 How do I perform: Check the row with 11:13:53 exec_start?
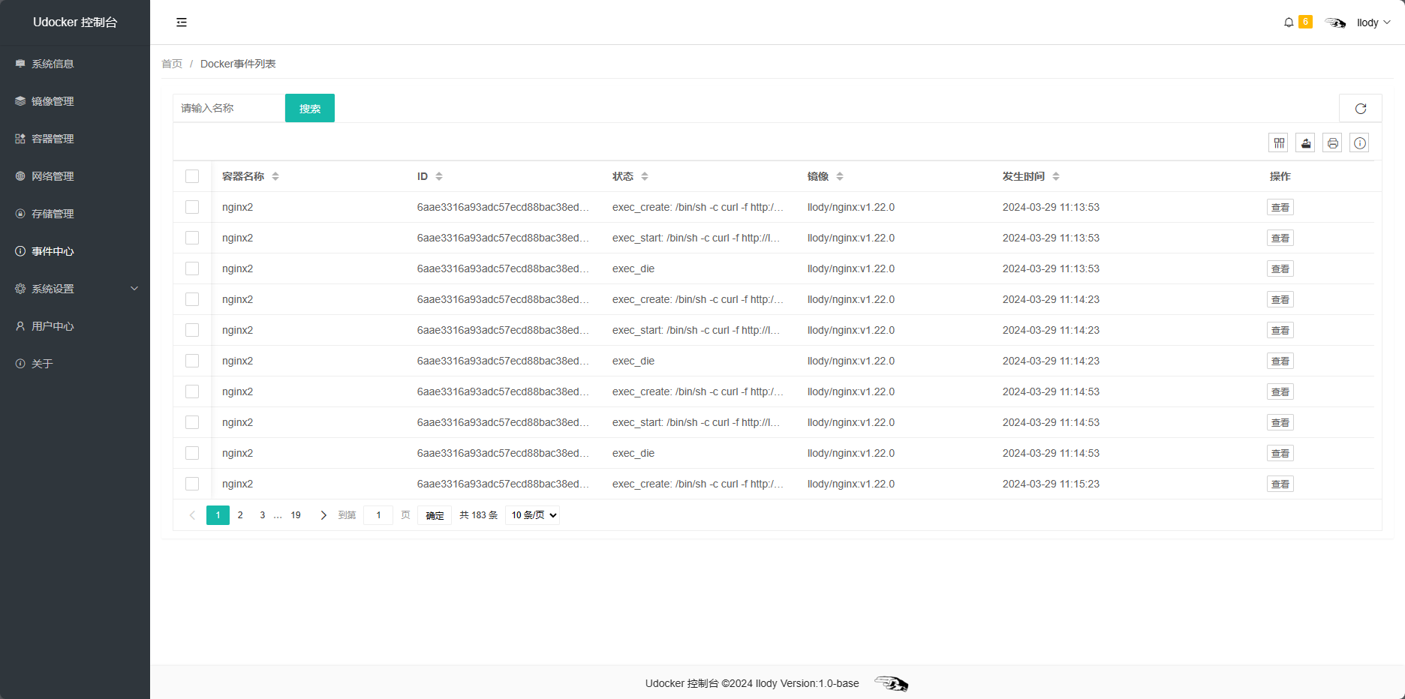192,238
